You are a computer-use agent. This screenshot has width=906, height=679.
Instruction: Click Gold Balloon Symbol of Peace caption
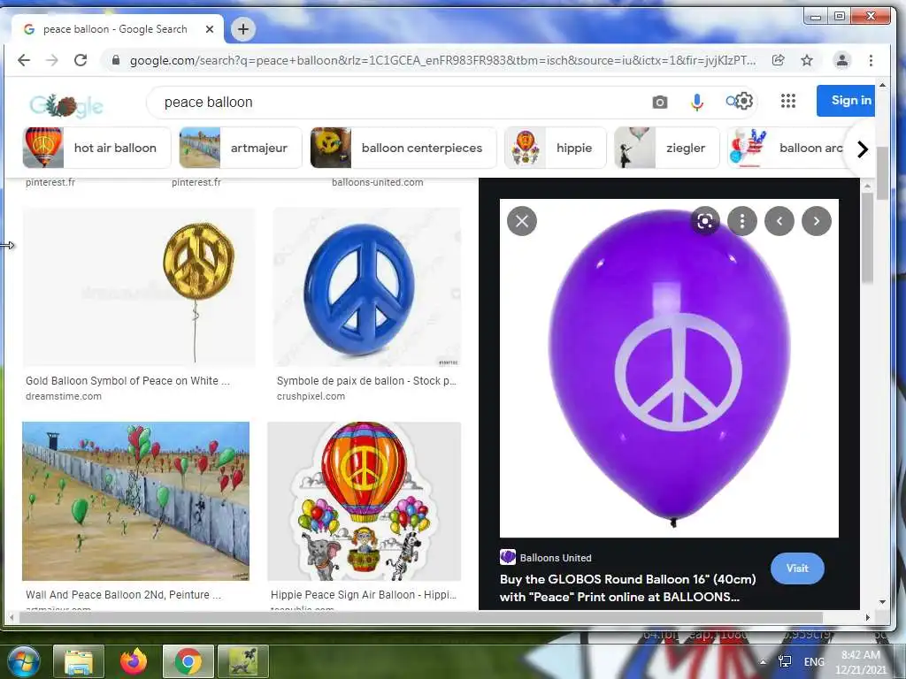[127, 381]
